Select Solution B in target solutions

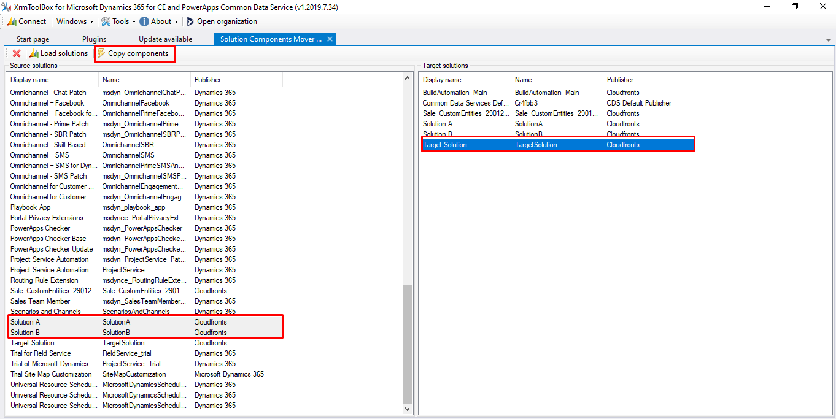coord(557,134)
